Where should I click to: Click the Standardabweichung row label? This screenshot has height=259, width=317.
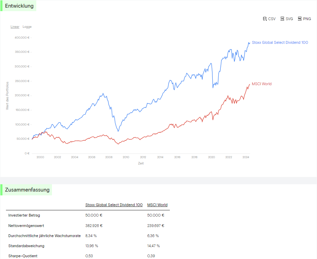[26, 246]
